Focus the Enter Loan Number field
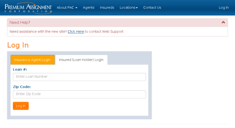Image resolution: width=235 pixels, height=128 pixels. [x=79, y=77]
